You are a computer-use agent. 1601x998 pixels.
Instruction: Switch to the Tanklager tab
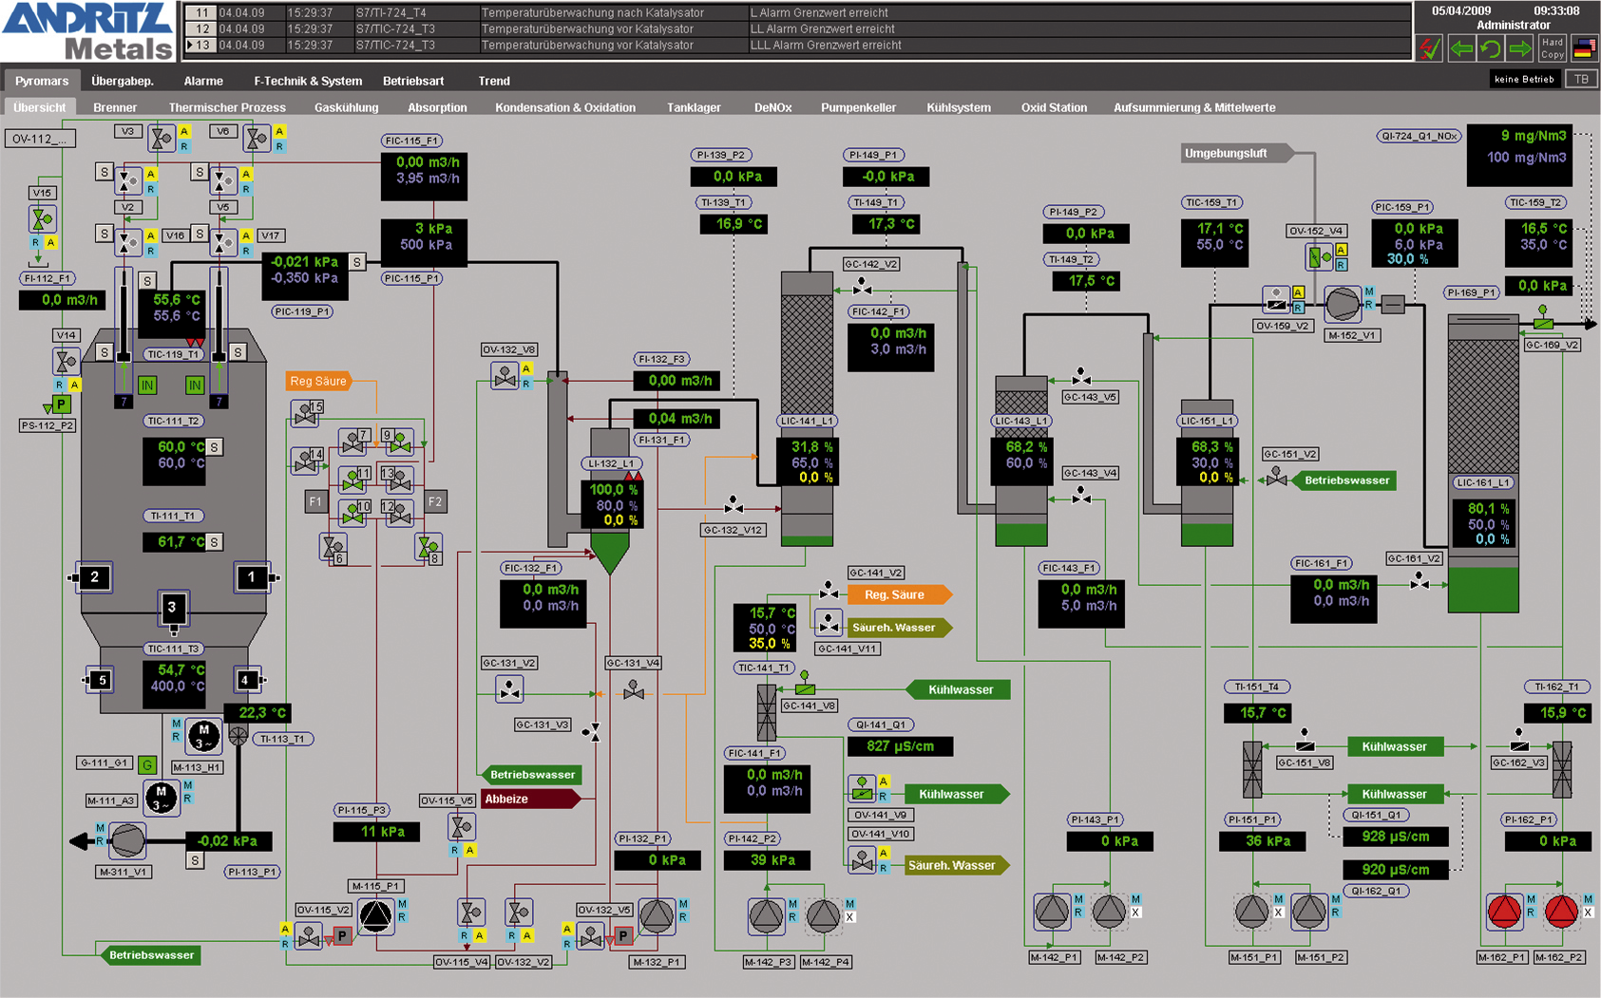tap(693, 107)
